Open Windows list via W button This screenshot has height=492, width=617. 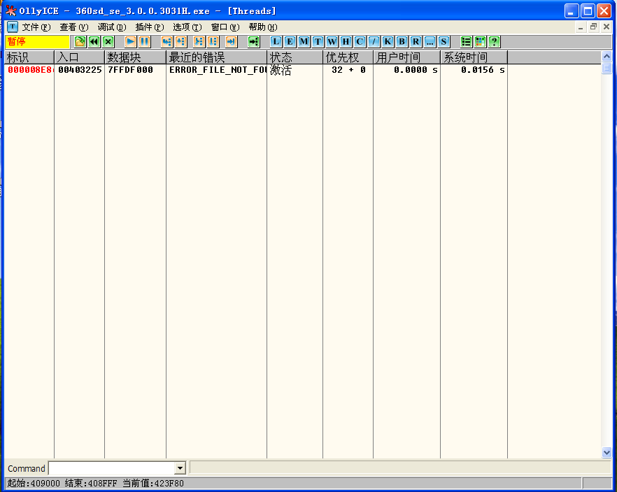click(332, 42)
